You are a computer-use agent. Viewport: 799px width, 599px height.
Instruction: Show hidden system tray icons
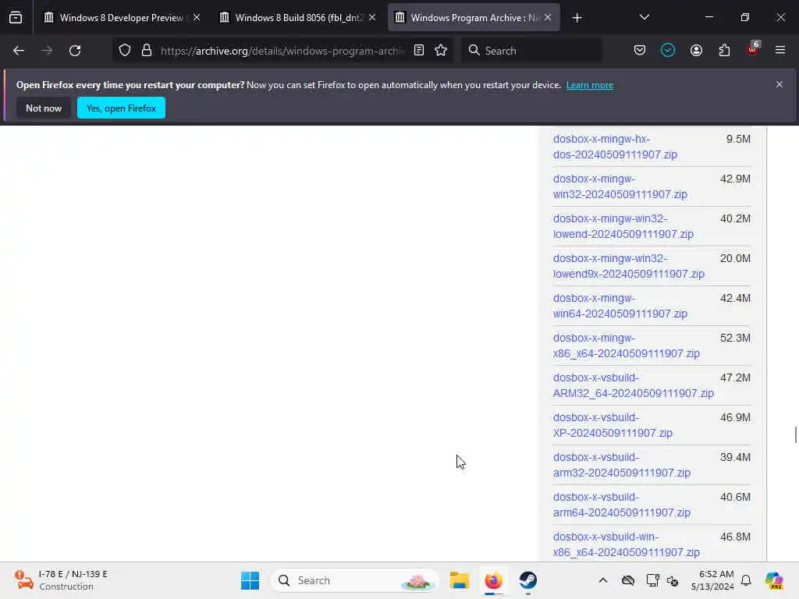pyautogui.click(x=603, y=580)
